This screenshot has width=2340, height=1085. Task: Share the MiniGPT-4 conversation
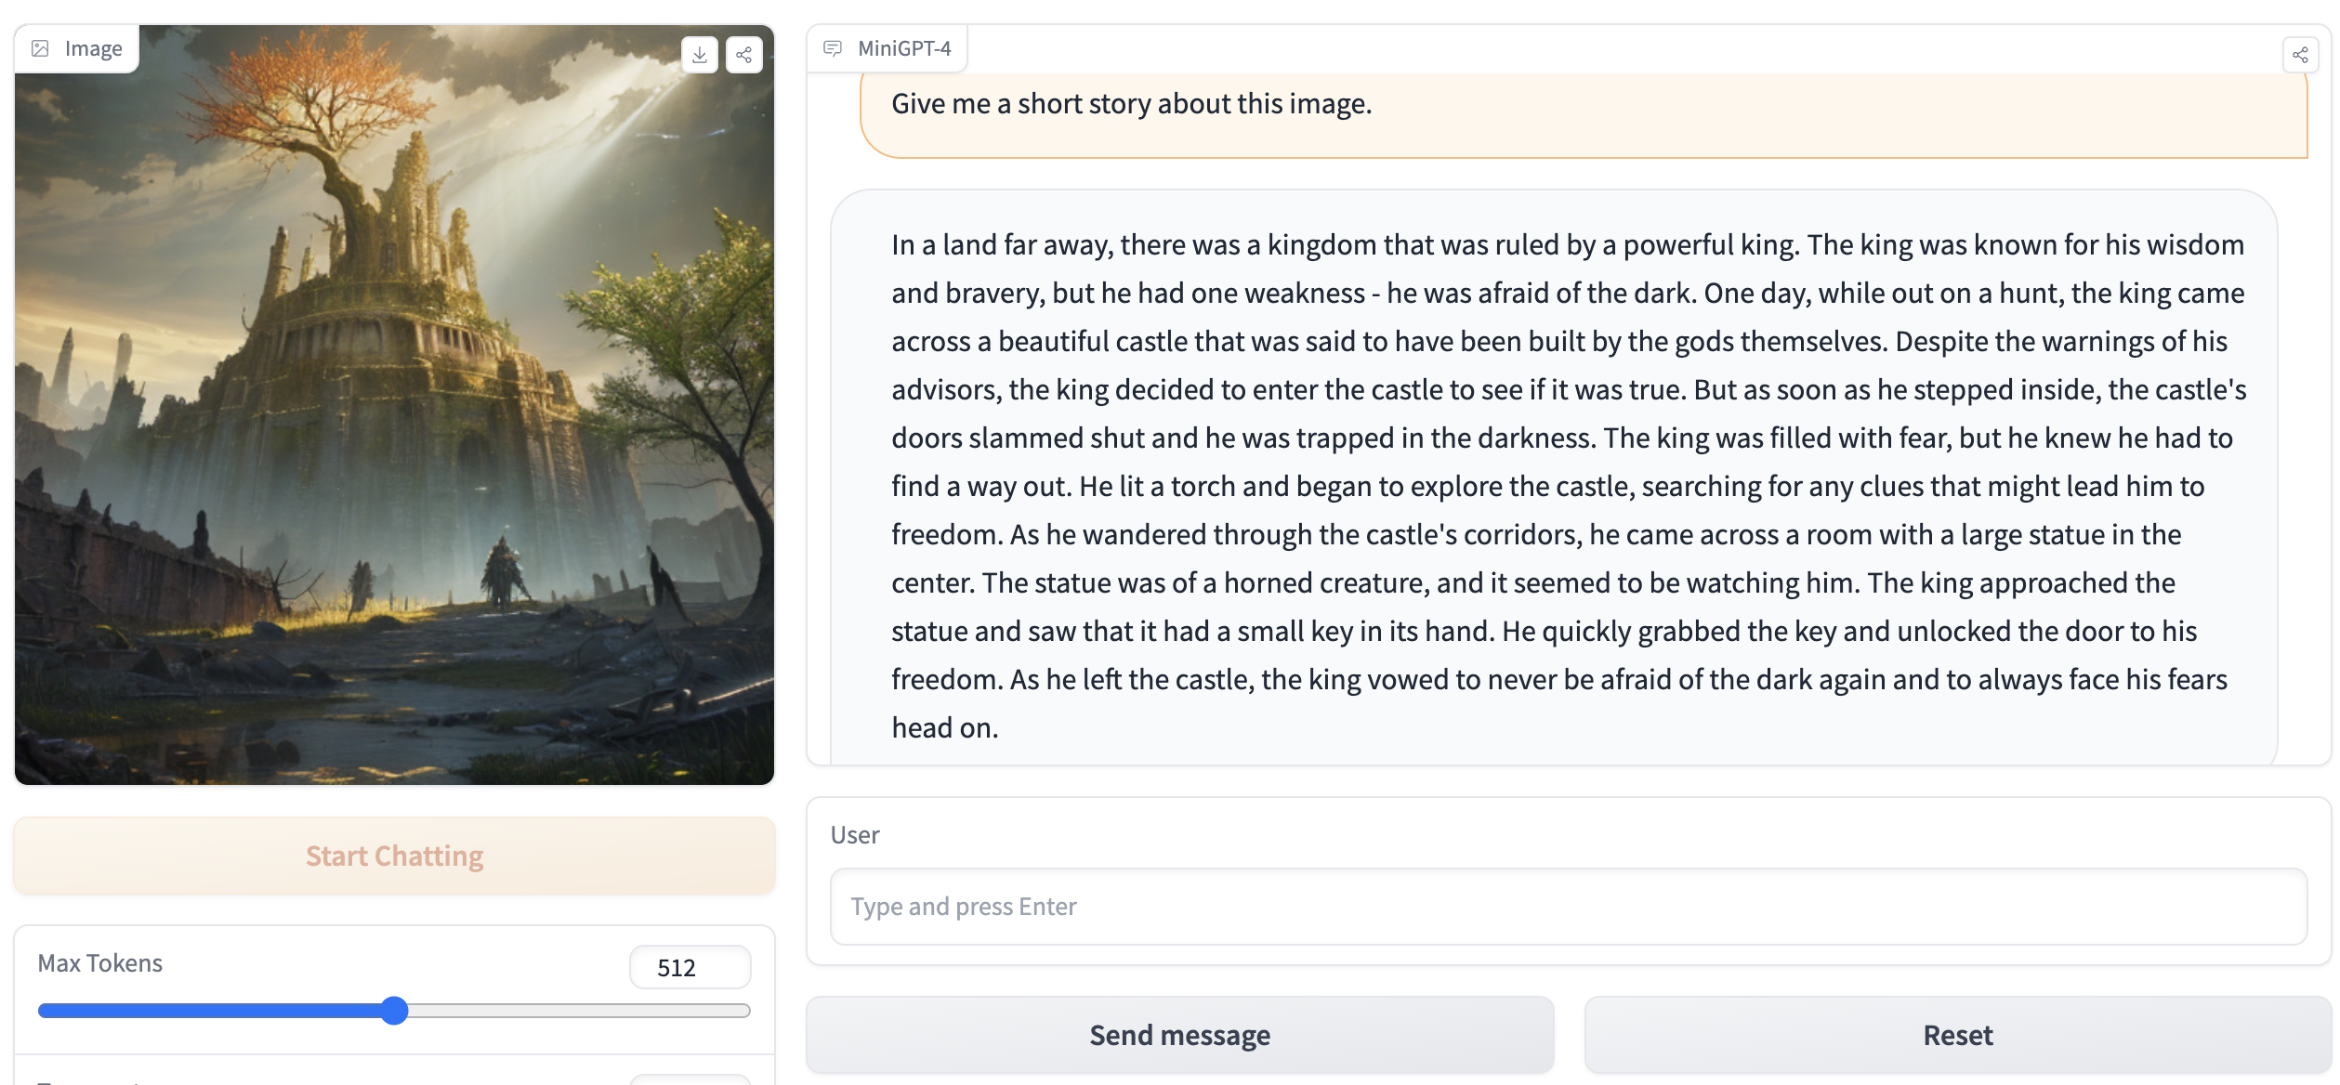(x=2301, y=54)
